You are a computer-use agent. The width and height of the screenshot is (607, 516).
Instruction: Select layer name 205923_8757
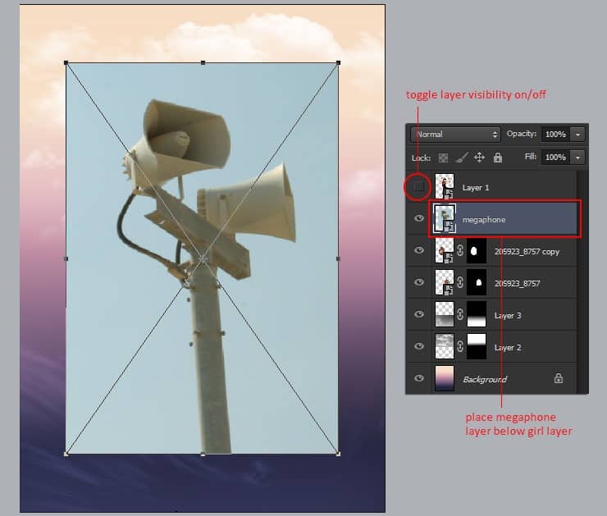[518, 283]
